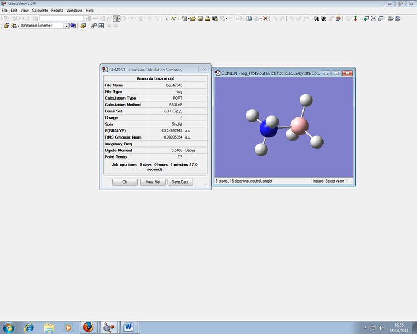Click the Calculation Method value RB3LYP
The height and width of the screenshot is (334, 417).
[176, 105]
